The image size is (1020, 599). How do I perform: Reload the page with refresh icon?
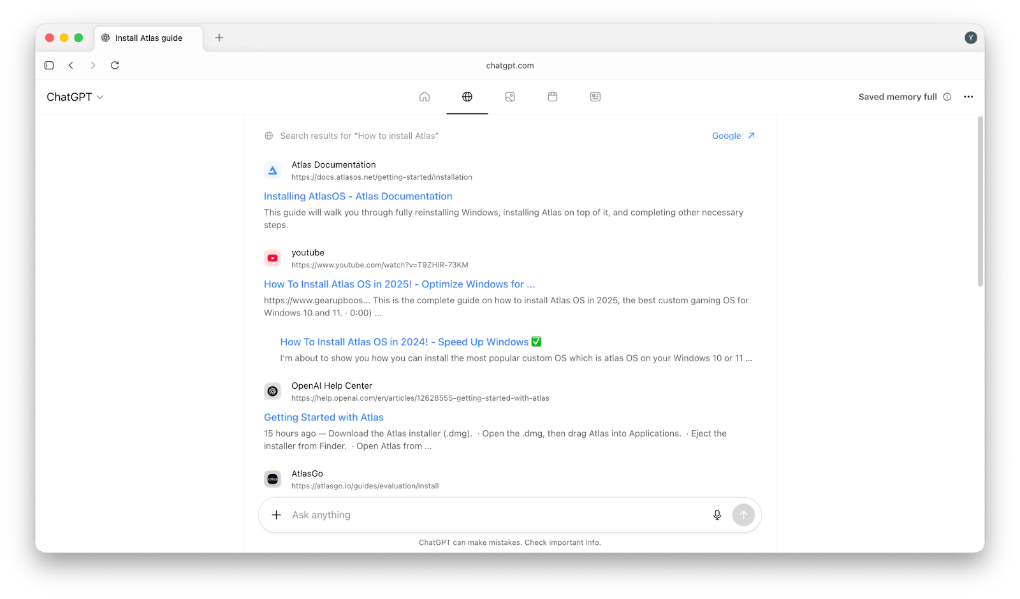click(115, 66)
